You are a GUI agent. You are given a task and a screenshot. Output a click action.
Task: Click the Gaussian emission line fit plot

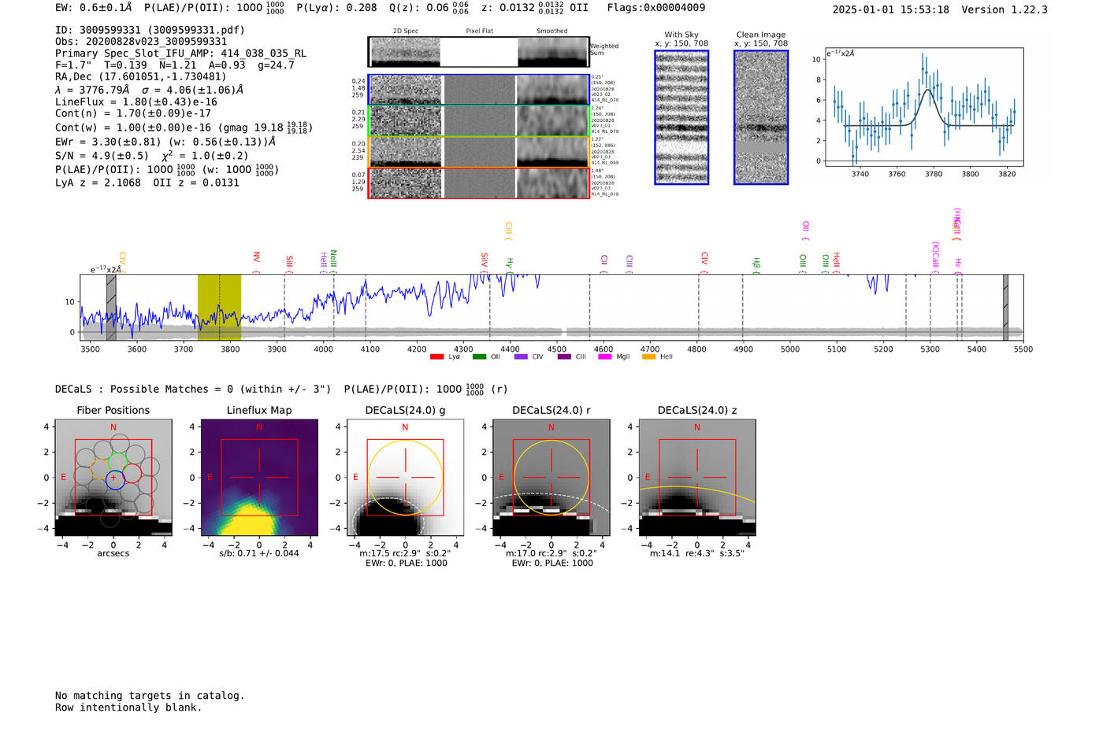pos(923,107)
